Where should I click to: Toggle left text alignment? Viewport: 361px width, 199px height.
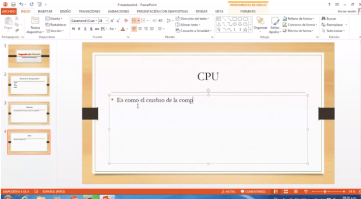pos(134,29)
